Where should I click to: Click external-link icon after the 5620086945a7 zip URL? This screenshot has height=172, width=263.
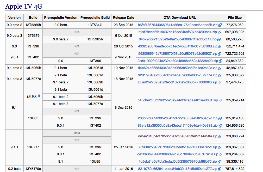coord(220,54)
